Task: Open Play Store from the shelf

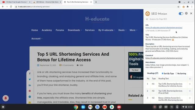Action: 112,107
